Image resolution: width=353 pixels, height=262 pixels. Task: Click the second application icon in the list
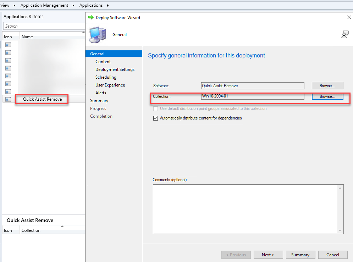9,52
